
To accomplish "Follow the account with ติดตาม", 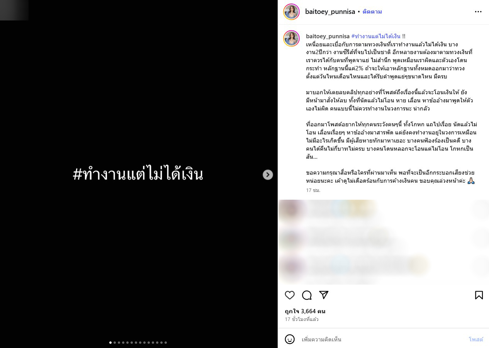I will 372,12.
